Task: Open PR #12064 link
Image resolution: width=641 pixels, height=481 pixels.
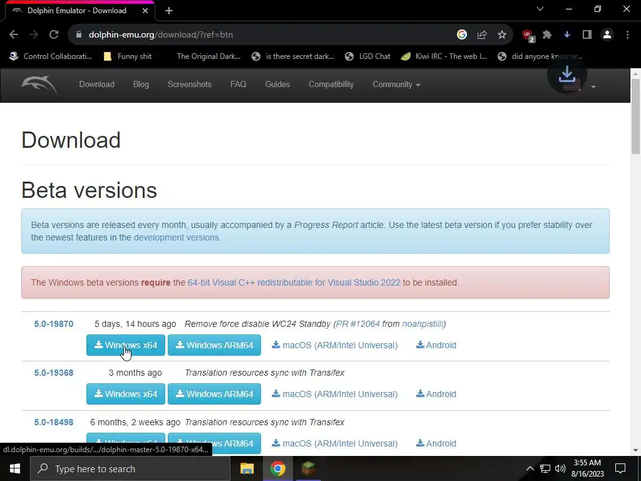Action: pyautogui.click(x=358, y=324)
